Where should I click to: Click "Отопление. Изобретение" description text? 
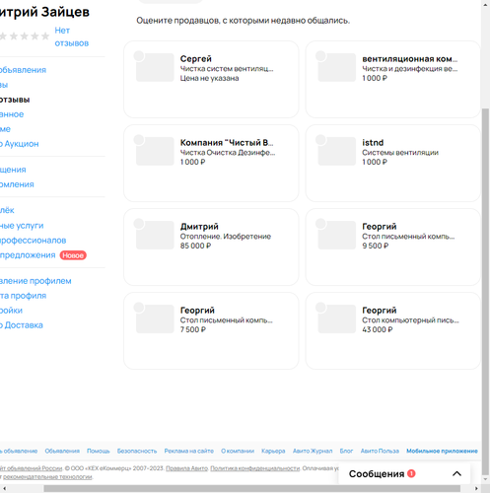225,237
